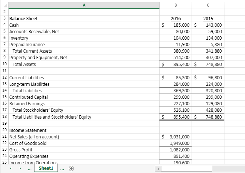This screenshot has height=173, width=245.
Task: Select total current assets 341,880
Action: 208,51
